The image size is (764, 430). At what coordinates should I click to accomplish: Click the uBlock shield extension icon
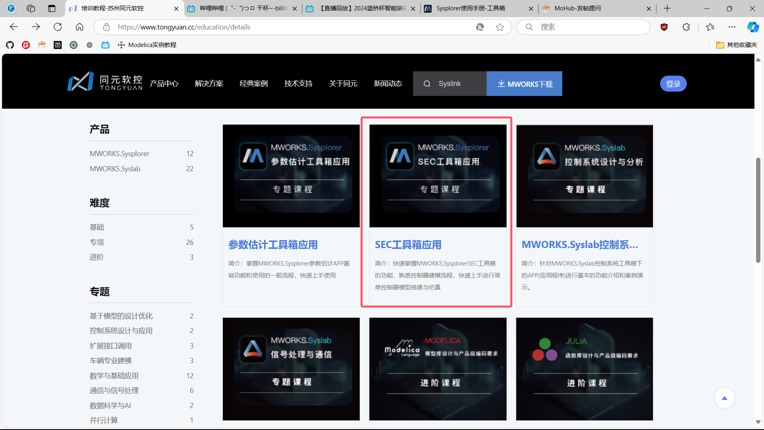[x=664, y=27]
